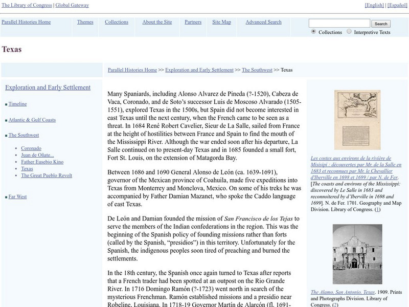Open Advanced Search

coord(263,22)
